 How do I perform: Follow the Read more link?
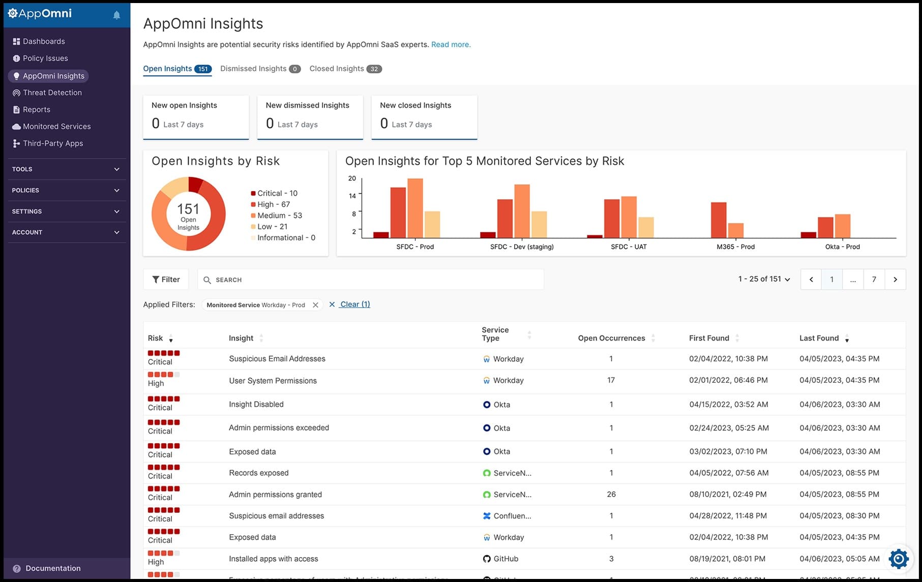click(451, 44)
